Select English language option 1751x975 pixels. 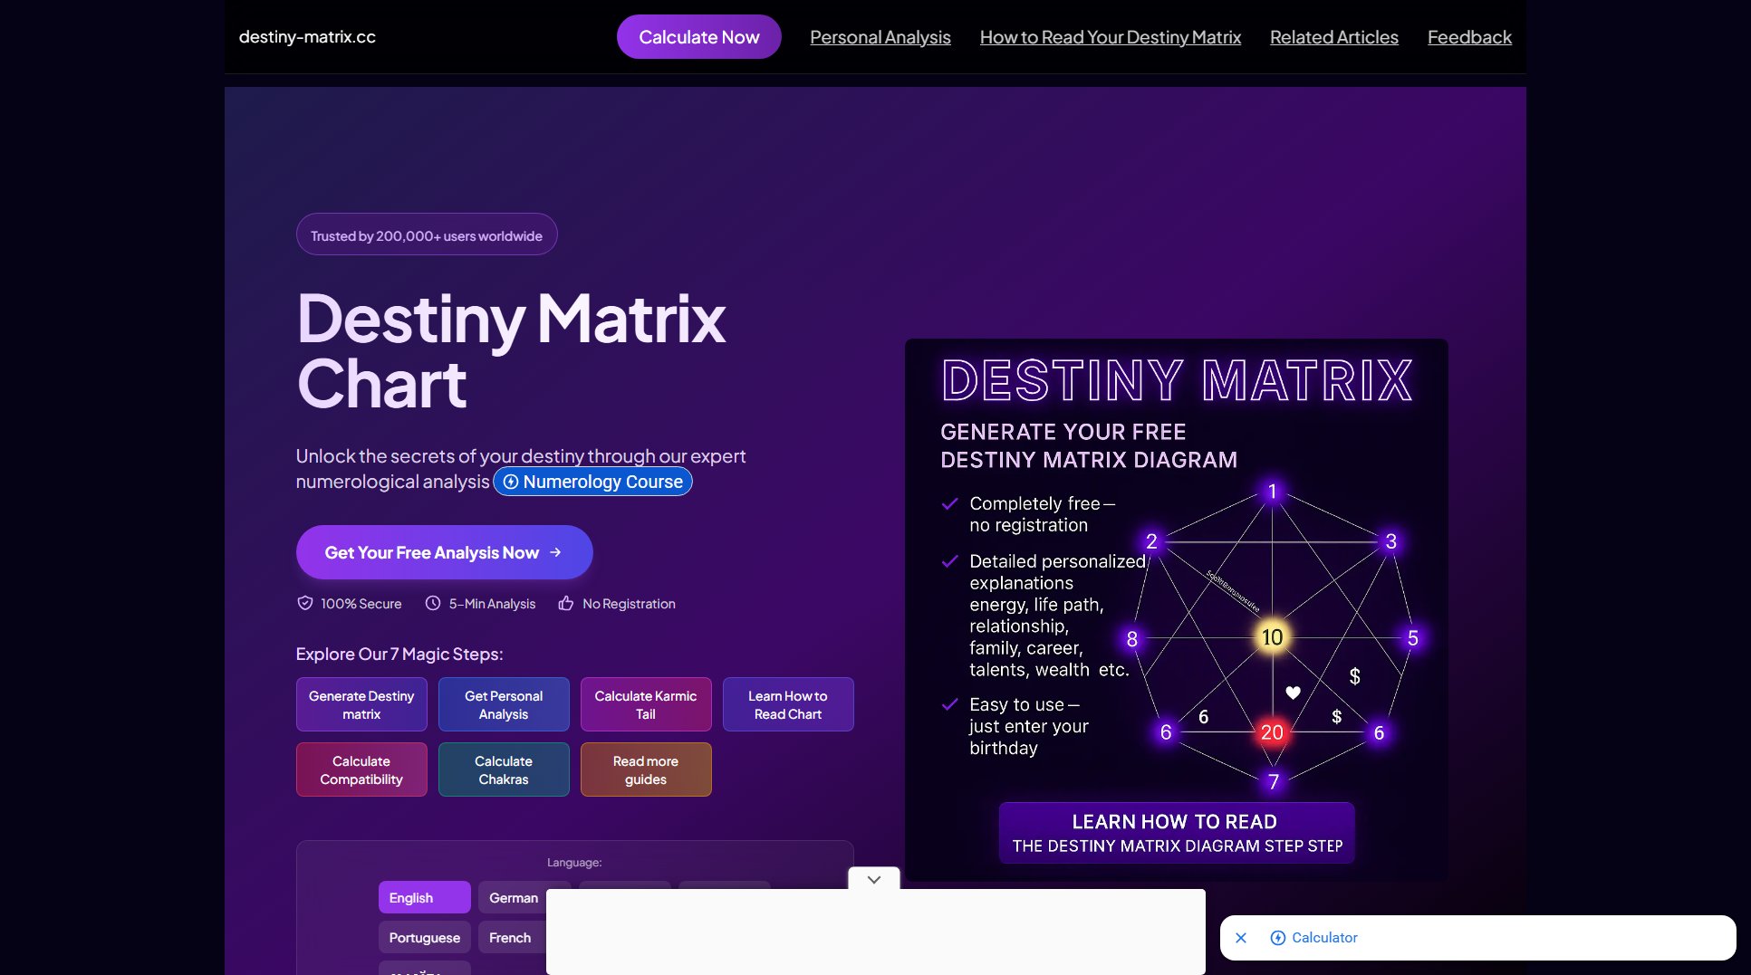click(x=424, y=897)
